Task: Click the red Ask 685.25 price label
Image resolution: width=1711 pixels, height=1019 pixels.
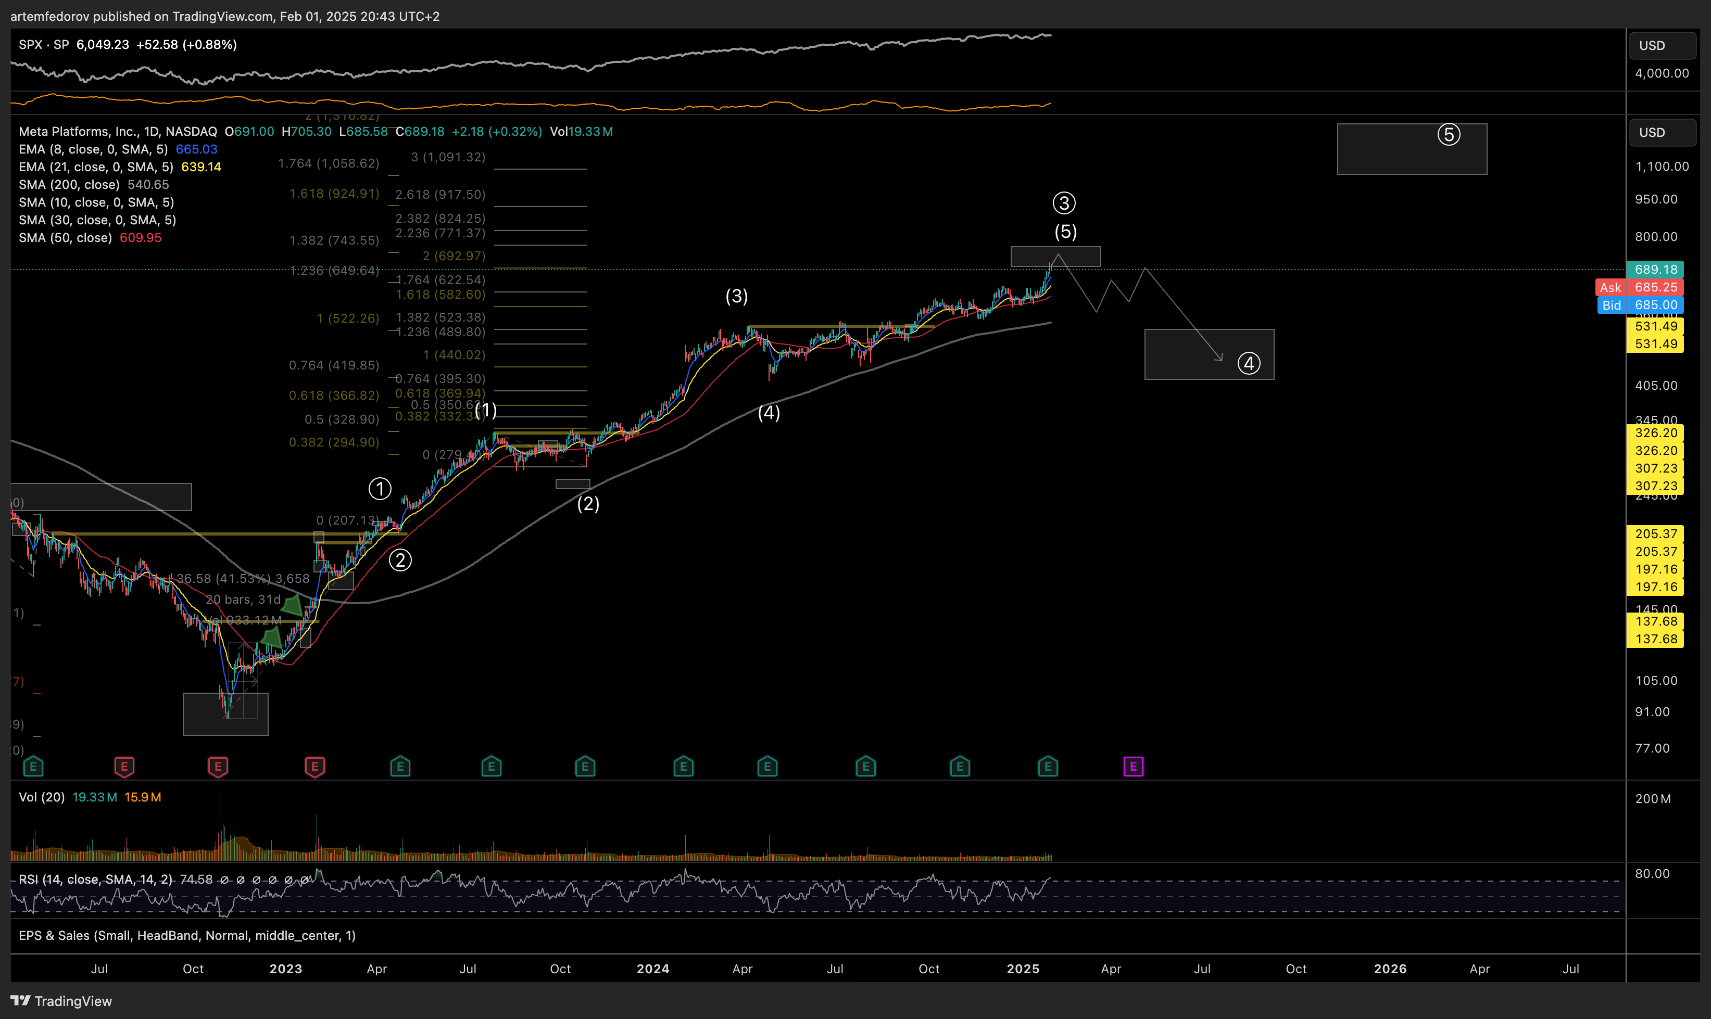Action: pos(1640,287)
